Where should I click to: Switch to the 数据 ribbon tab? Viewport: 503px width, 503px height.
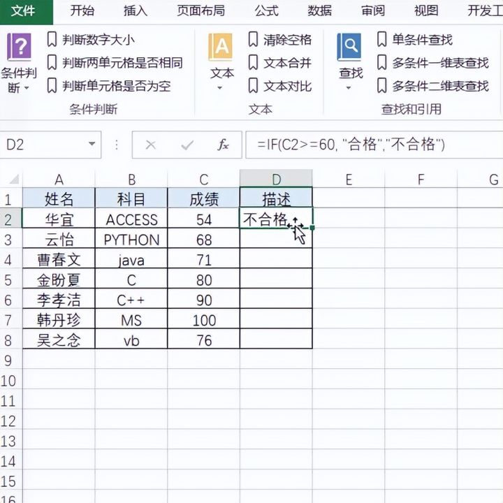pos(319,11)
